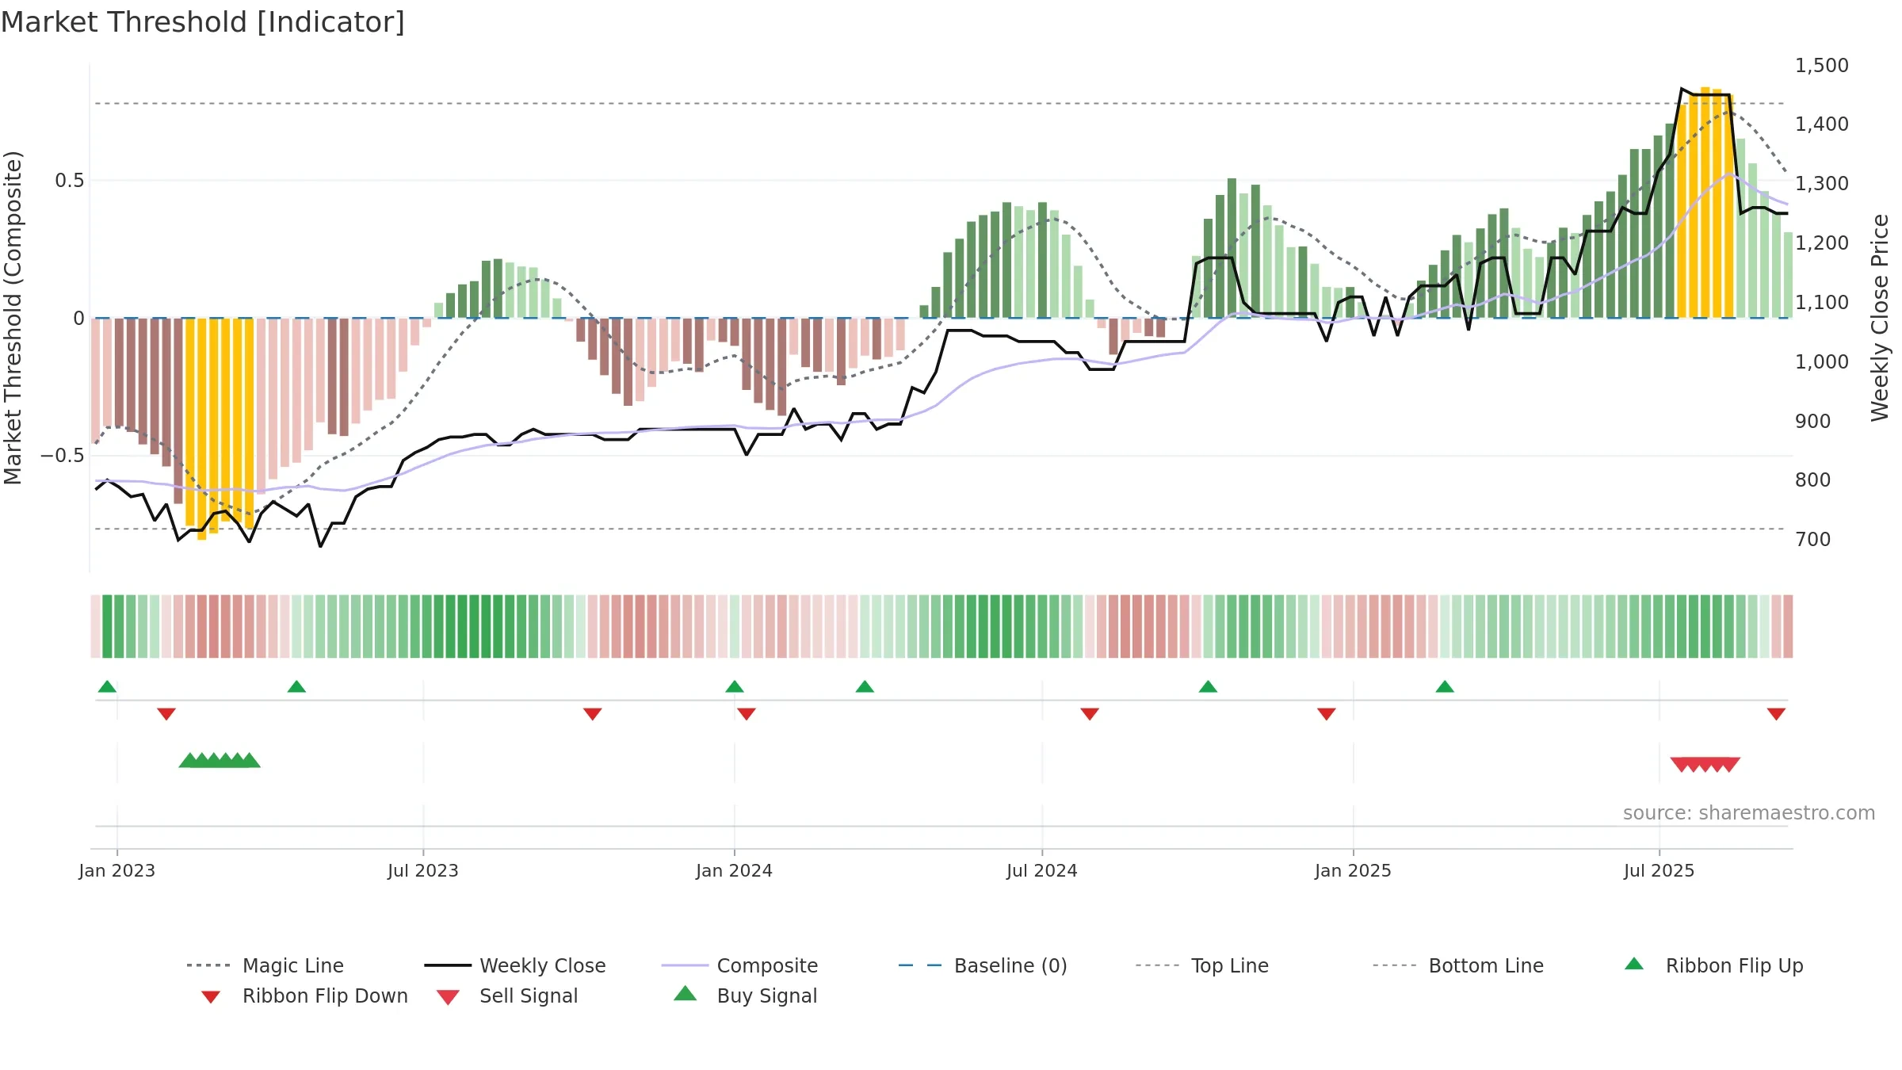Click the Jan 2025 x-axis label
Viewport: 1902px width, 1070px height.
(1354, 870)
